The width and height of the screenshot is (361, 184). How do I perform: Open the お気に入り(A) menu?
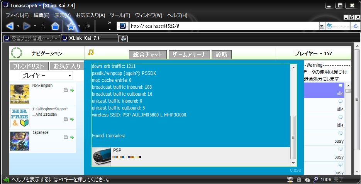click(90, 15)
